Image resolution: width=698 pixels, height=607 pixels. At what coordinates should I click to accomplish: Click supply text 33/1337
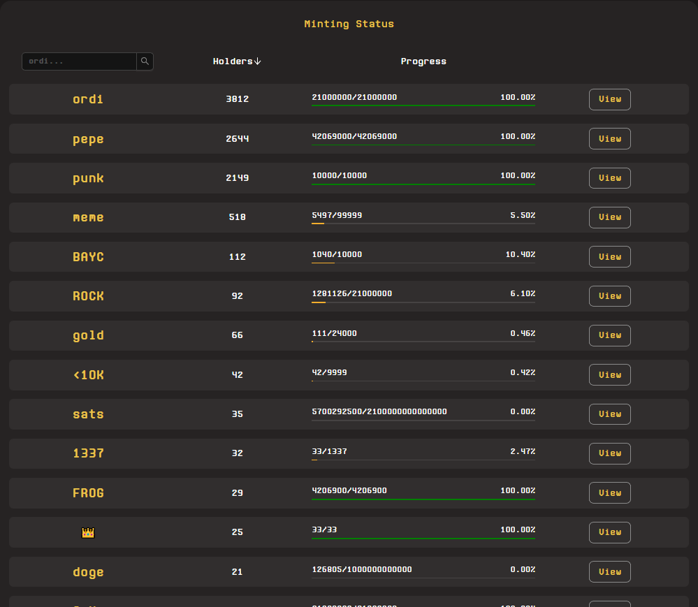pos(329,451)
